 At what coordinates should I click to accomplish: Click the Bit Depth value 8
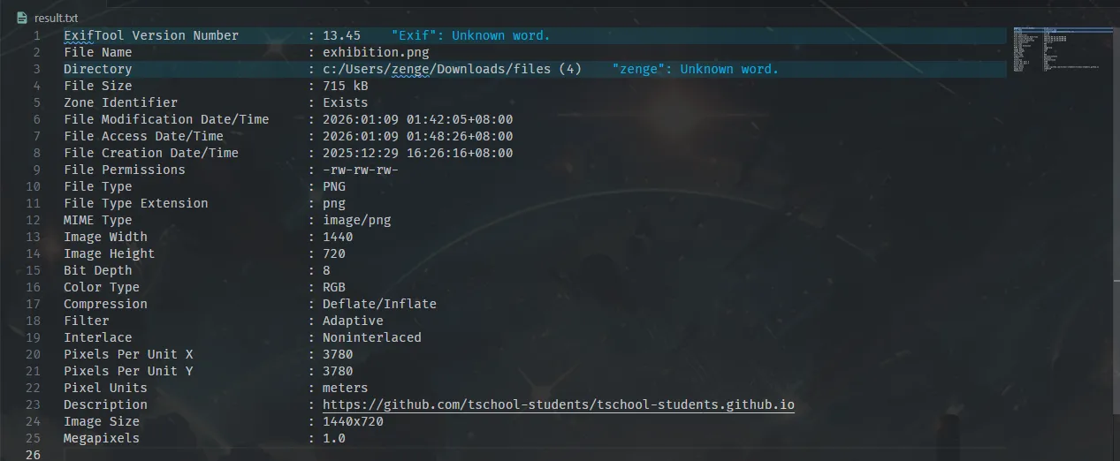pyautogui.click(x=326, y=270)
